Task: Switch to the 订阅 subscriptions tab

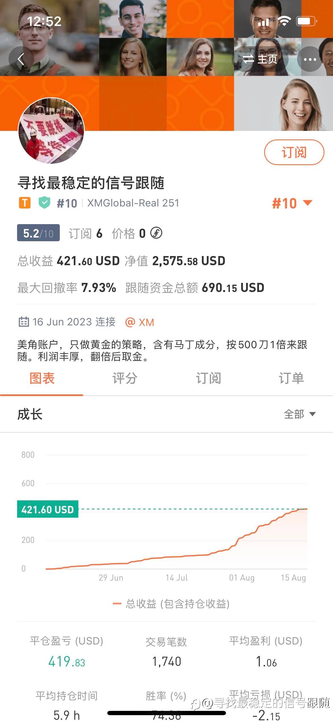Action: pos(208,379)
